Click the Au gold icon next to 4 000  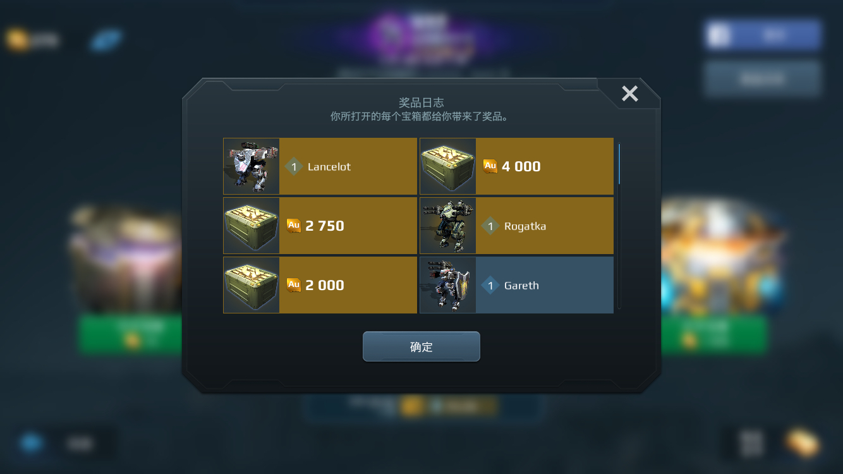[490, 166]
